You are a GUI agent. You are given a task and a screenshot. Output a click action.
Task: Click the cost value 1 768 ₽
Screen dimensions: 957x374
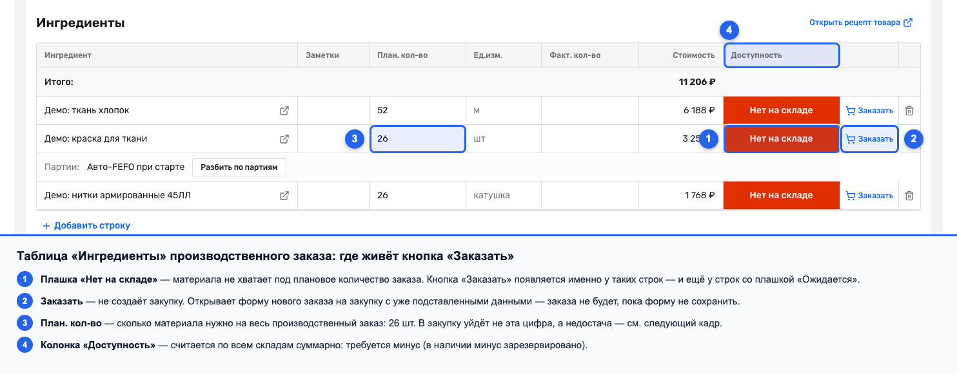[x=700, y=196]
